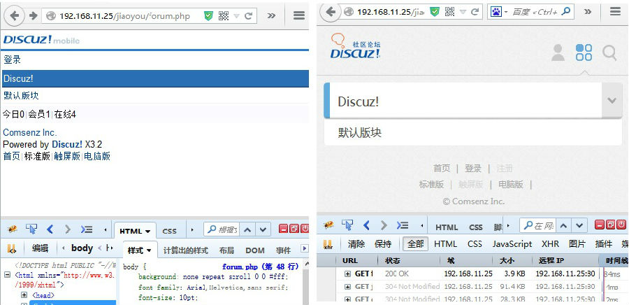This screenshot has height=305, width=629.
Task: Click green shield icon in forum.php address bar
Action: point(208,15)
